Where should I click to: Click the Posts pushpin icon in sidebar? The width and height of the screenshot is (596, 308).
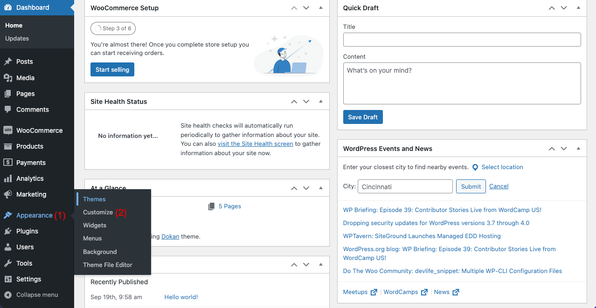(8, 62)
